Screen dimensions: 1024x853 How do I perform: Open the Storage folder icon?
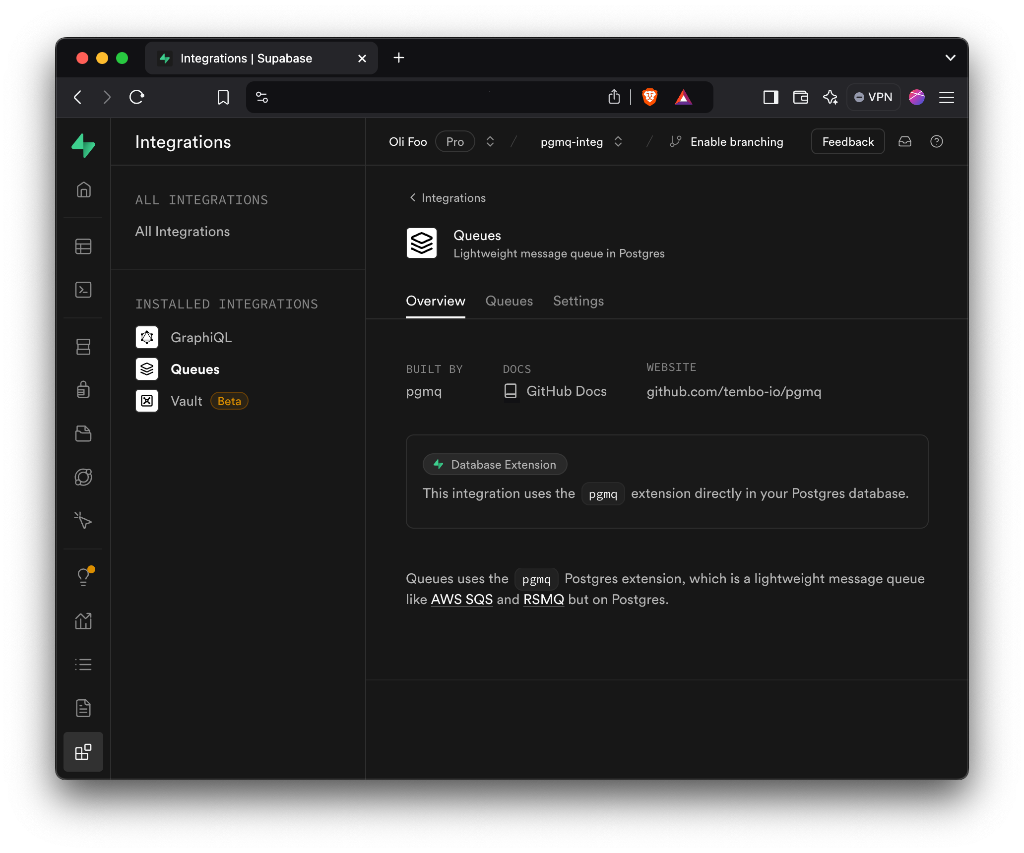coord(83,433)
